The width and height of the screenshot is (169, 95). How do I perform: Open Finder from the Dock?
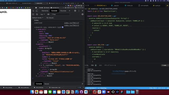[x=32, y=92]
